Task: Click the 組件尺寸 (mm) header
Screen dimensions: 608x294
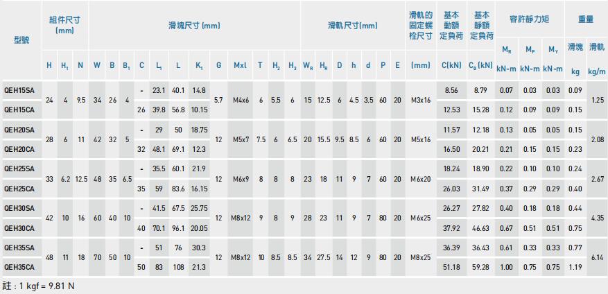Action: [64, 25]
